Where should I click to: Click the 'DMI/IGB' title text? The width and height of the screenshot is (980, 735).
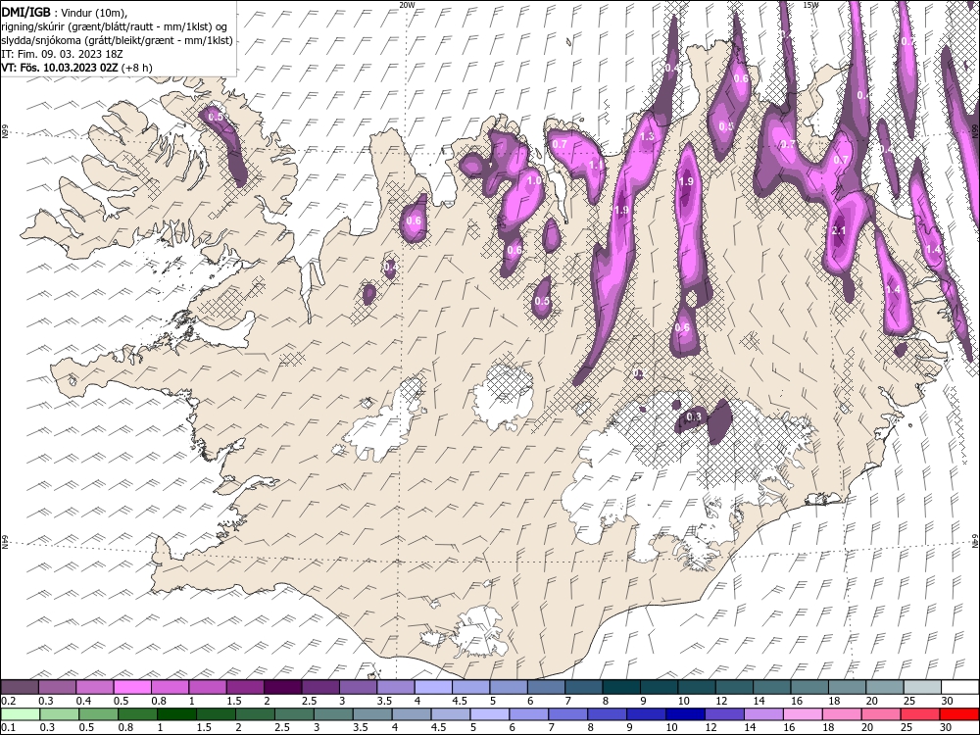[x=25, y=12]
